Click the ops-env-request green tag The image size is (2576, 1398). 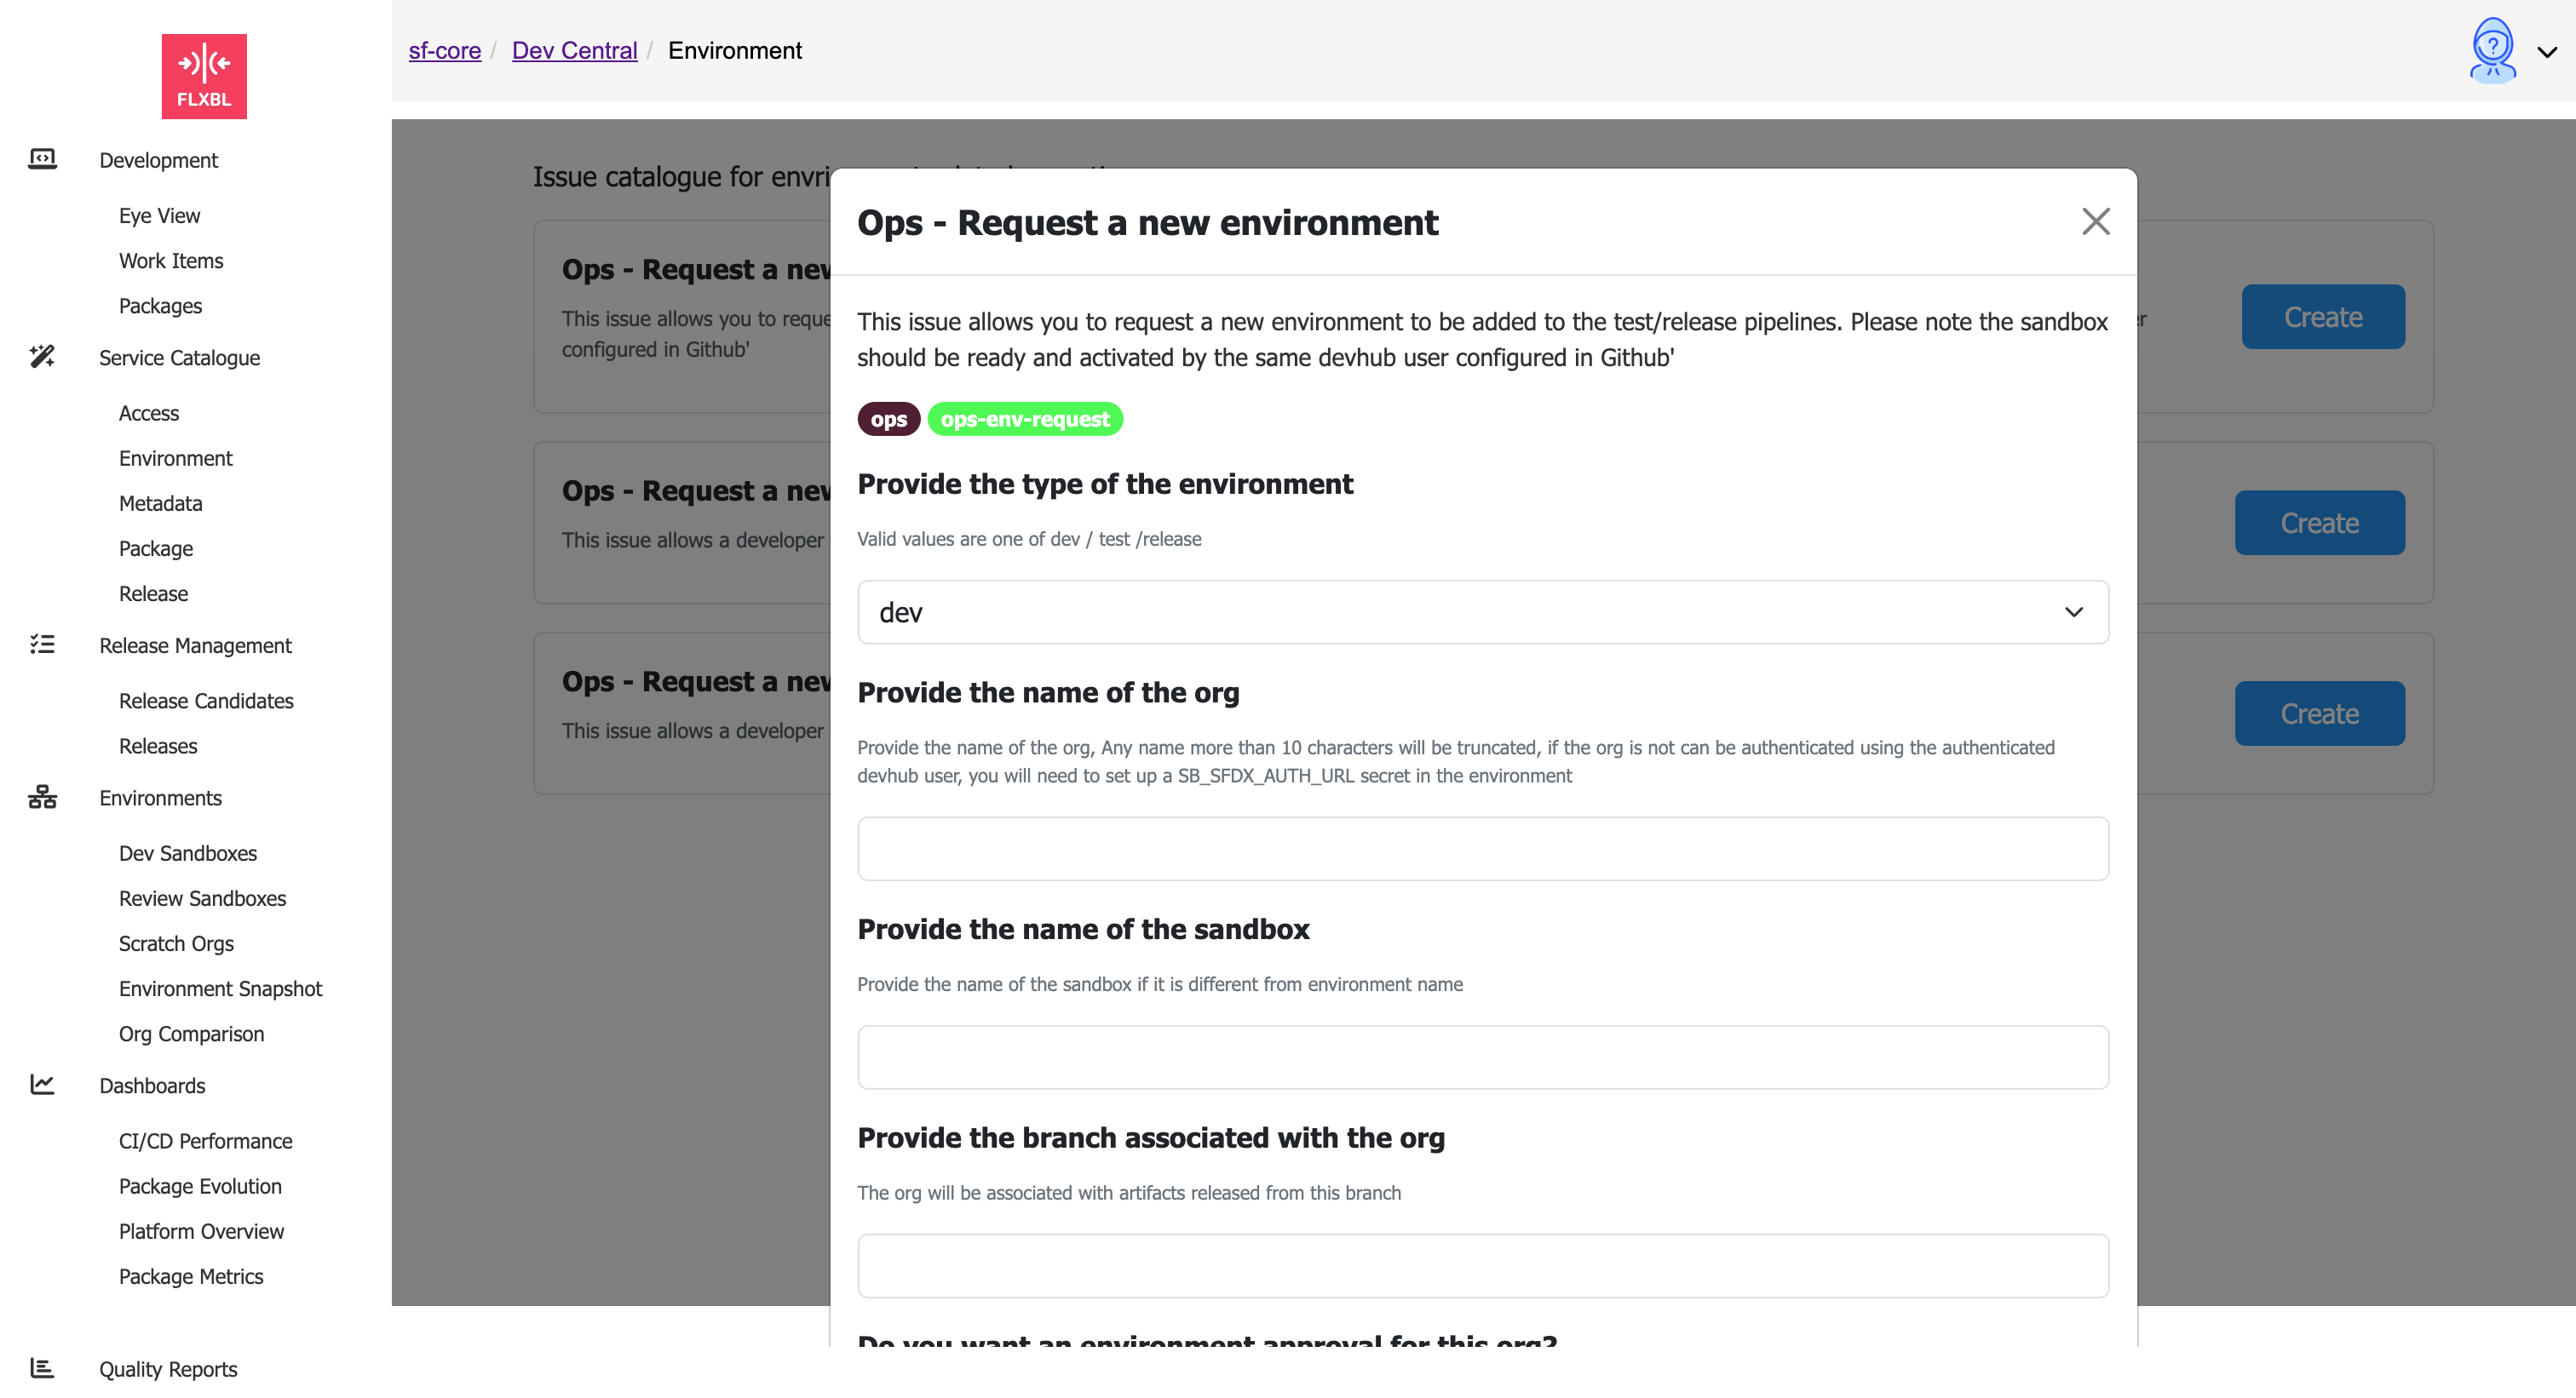click(x=1024, y=420)
